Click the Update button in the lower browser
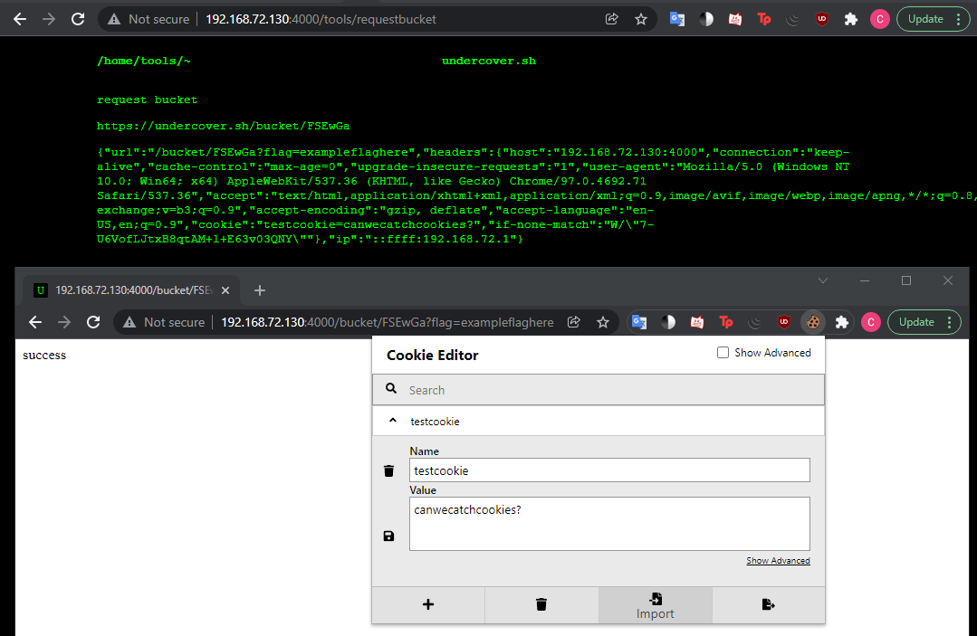The width and height of the screenshot is (977, 636). [x=924, y=322]
